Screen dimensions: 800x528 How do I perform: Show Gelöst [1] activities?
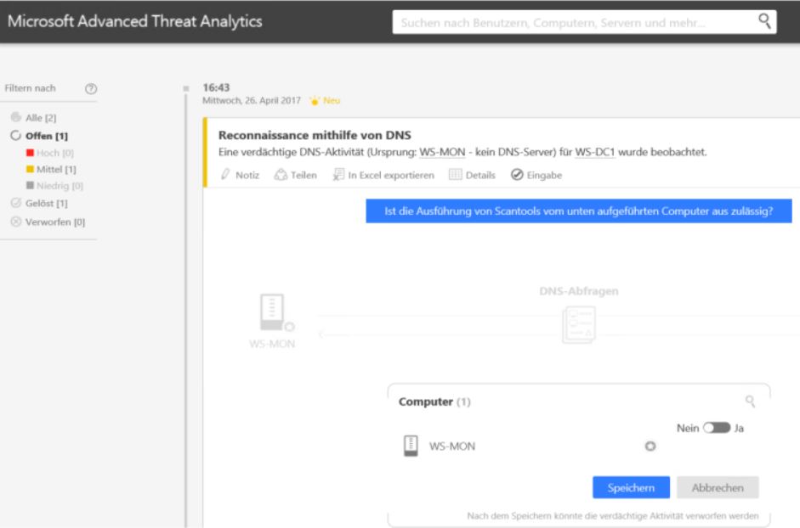tap(39, 204)
